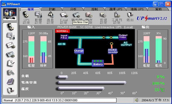Click the UPSmart app icon in the title bar
This screenshot has height=104, width=172.
[x=4, y=4]
